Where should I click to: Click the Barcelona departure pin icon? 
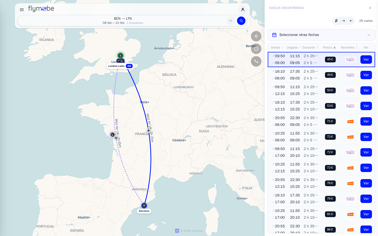click(x=144, y=205)
